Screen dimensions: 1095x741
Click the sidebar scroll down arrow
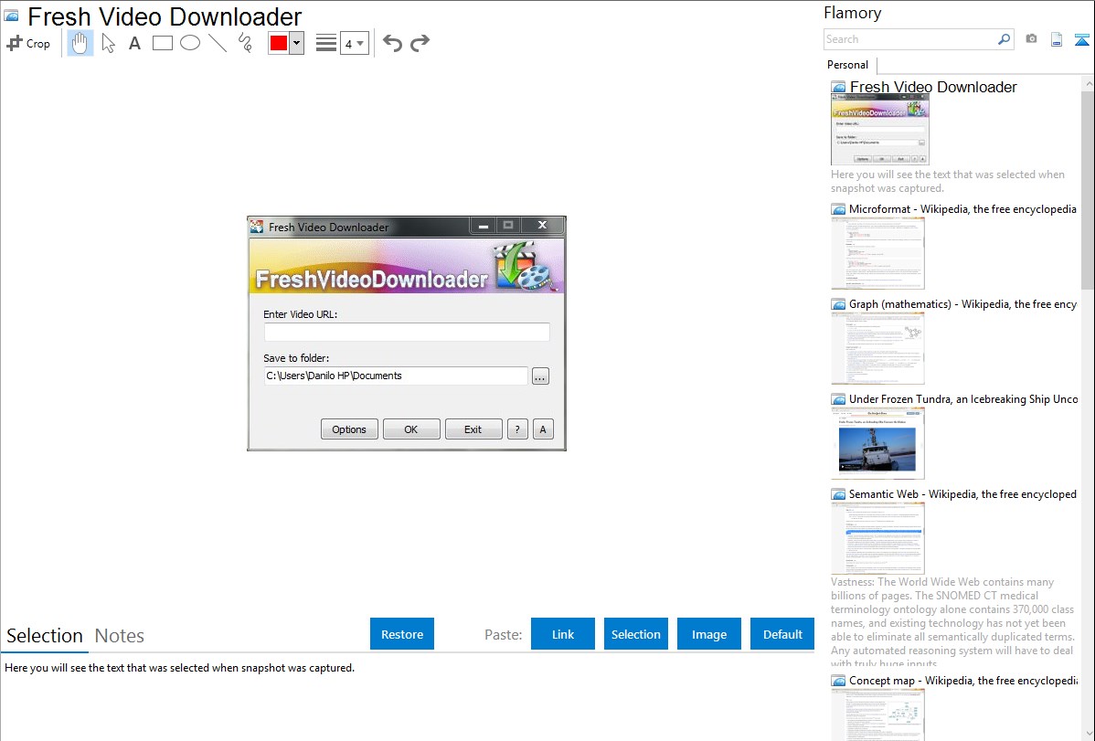pyautogui.click(x=1088, y=734)
